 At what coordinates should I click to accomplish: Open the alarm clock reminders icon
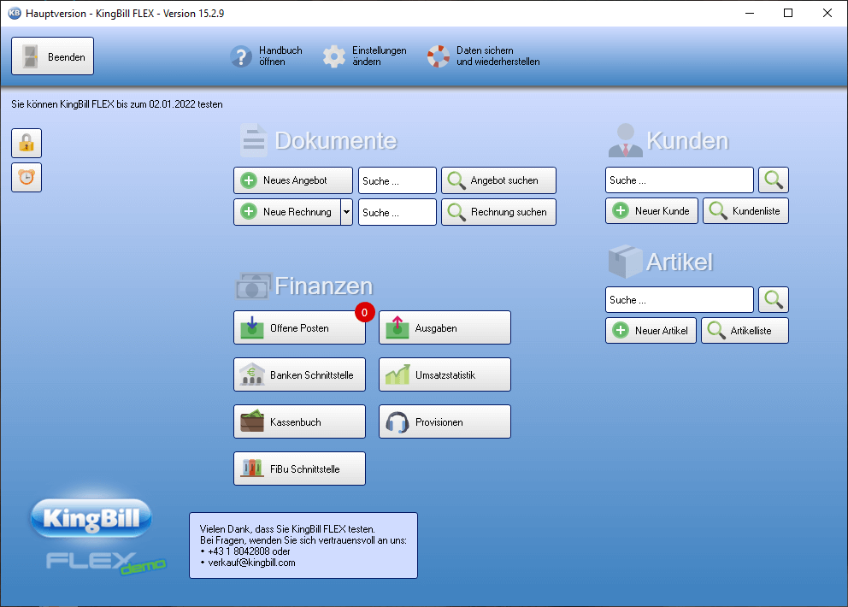click(x=26, y=178)
